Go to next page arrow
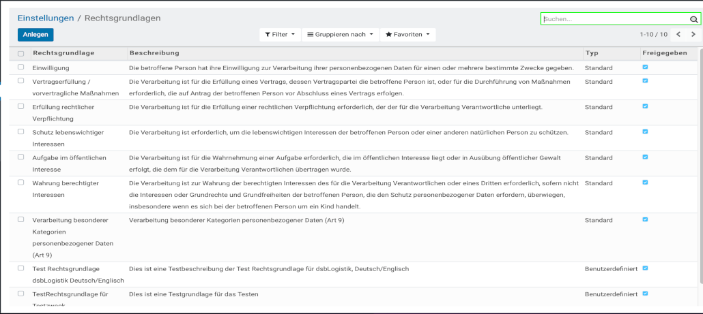Image resolution: width=703 pixels, height=314 pixels. (693, 34)
